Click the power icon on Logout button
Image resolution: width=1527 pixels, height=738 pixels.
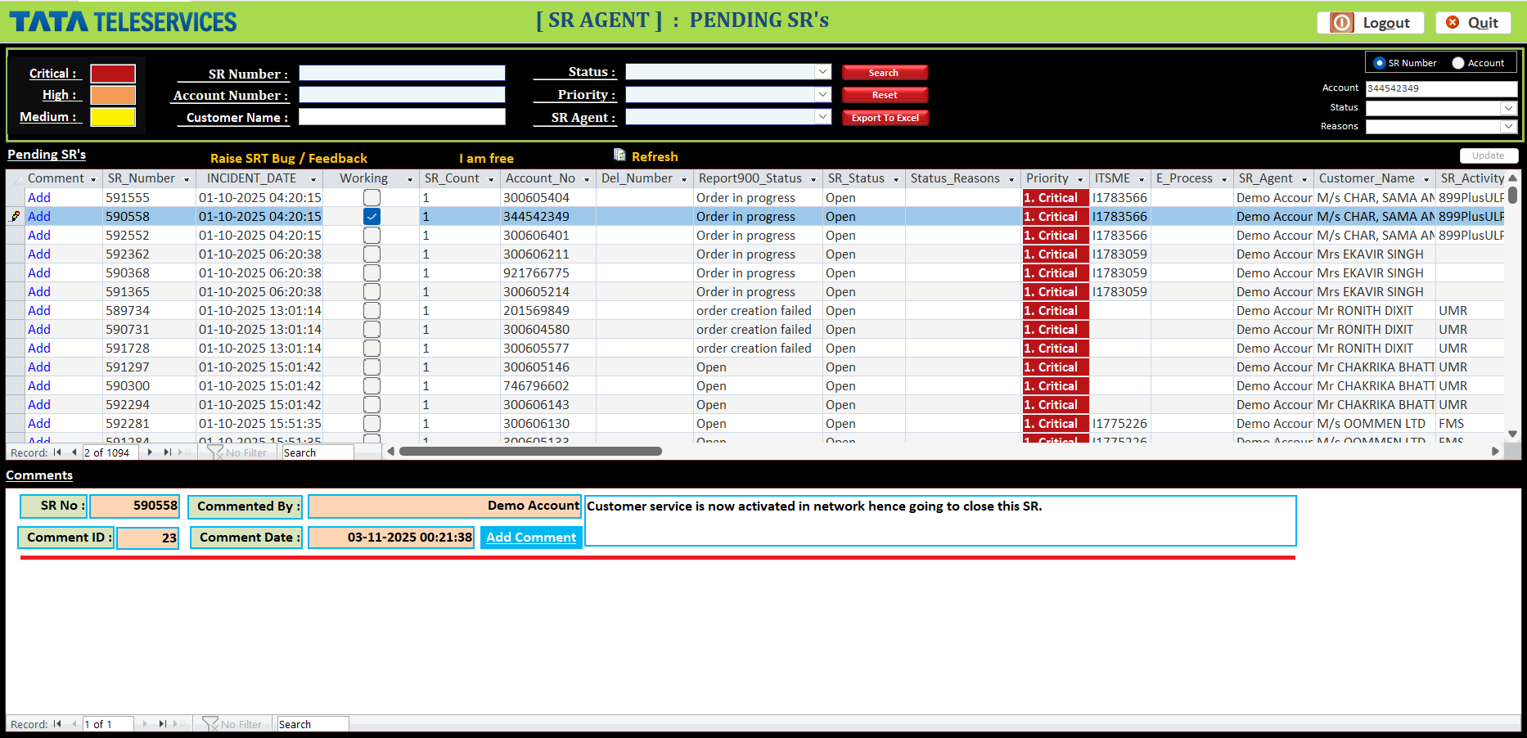(1340, 22)
